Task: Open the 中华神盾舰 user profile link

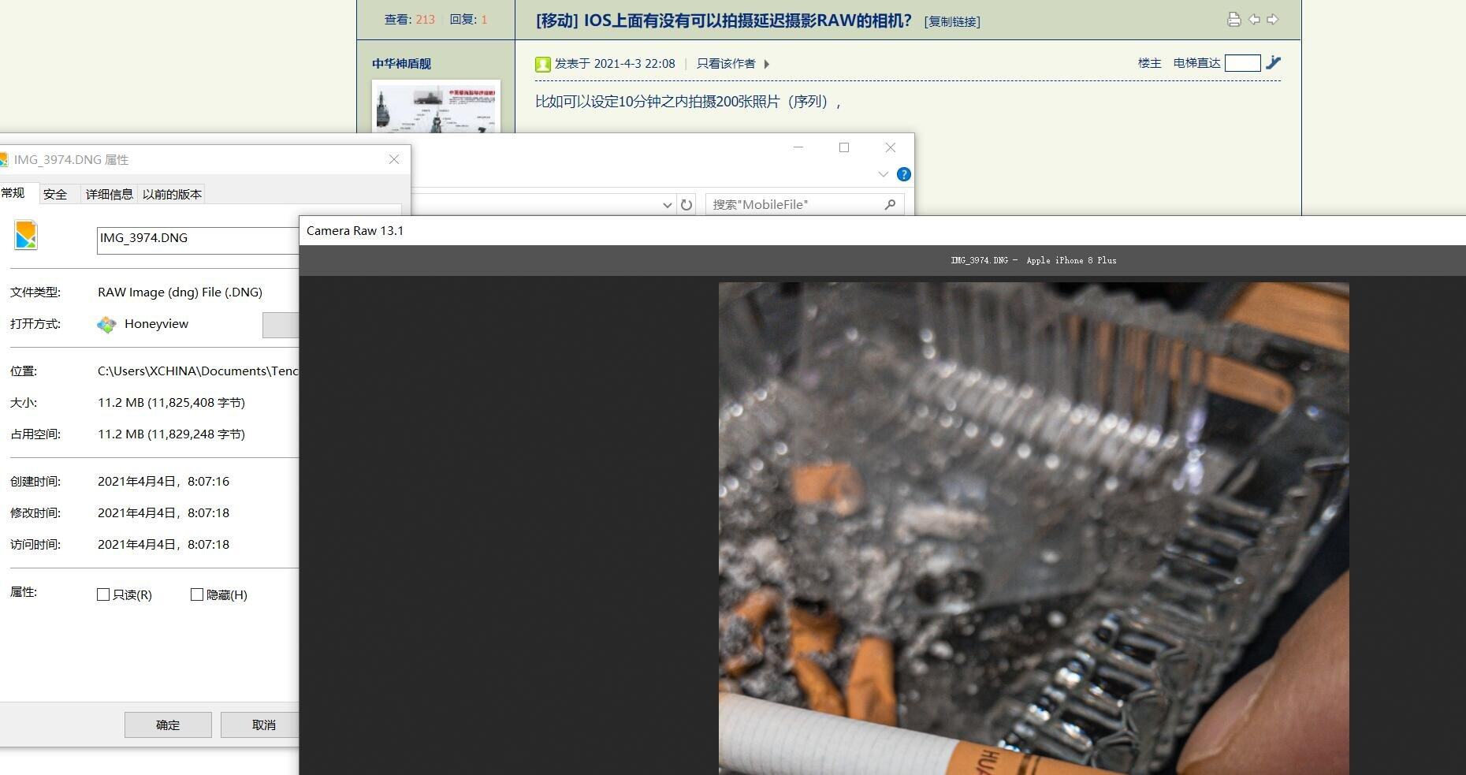Action: tap(401, 64)
